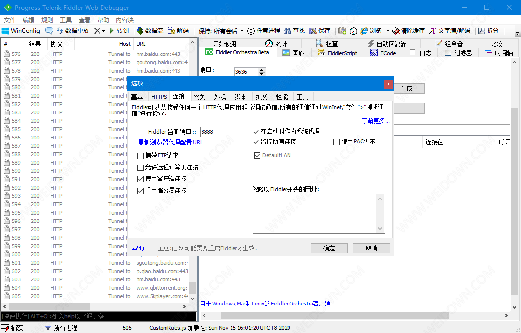The image size is (521, 333).
Task: Open the dropdown arrow beside the X remove icon
Action: [103, 31]
